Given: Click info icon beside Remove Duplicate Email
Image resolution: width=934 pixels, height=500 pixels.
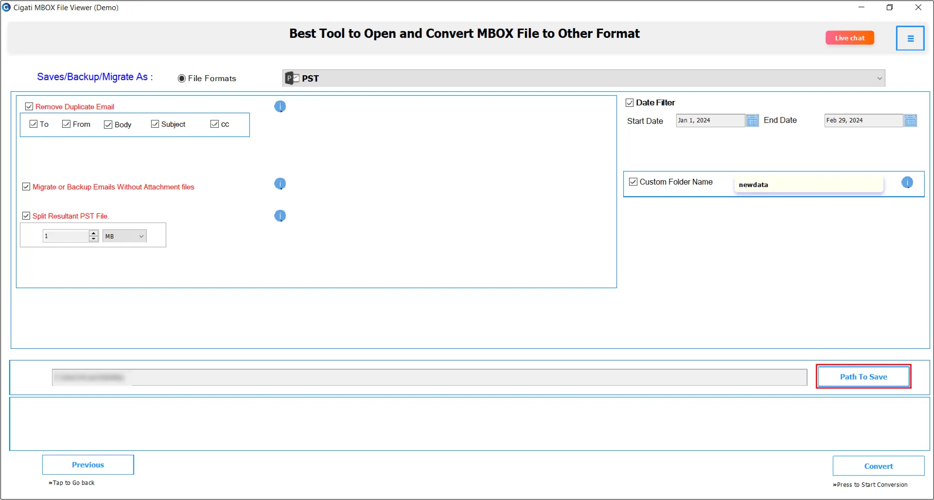Looking at the screenshot, I should click(280, 106).
